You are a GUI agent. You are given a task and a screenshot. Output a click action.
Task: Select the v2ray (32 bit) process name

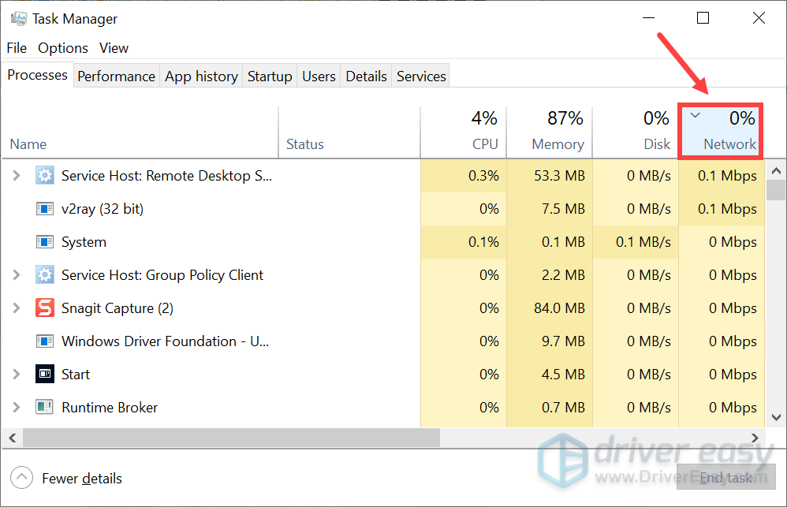pyautogui.click(x=103, y=209)
